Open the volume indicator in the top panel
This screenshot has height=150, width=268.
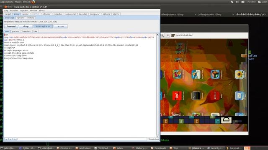pyautogui.click(x=237, y=2)
